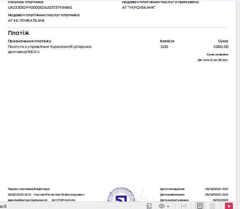The image size is (240, 209).
Task: Click the amount in words text
Action: point(213,60)
